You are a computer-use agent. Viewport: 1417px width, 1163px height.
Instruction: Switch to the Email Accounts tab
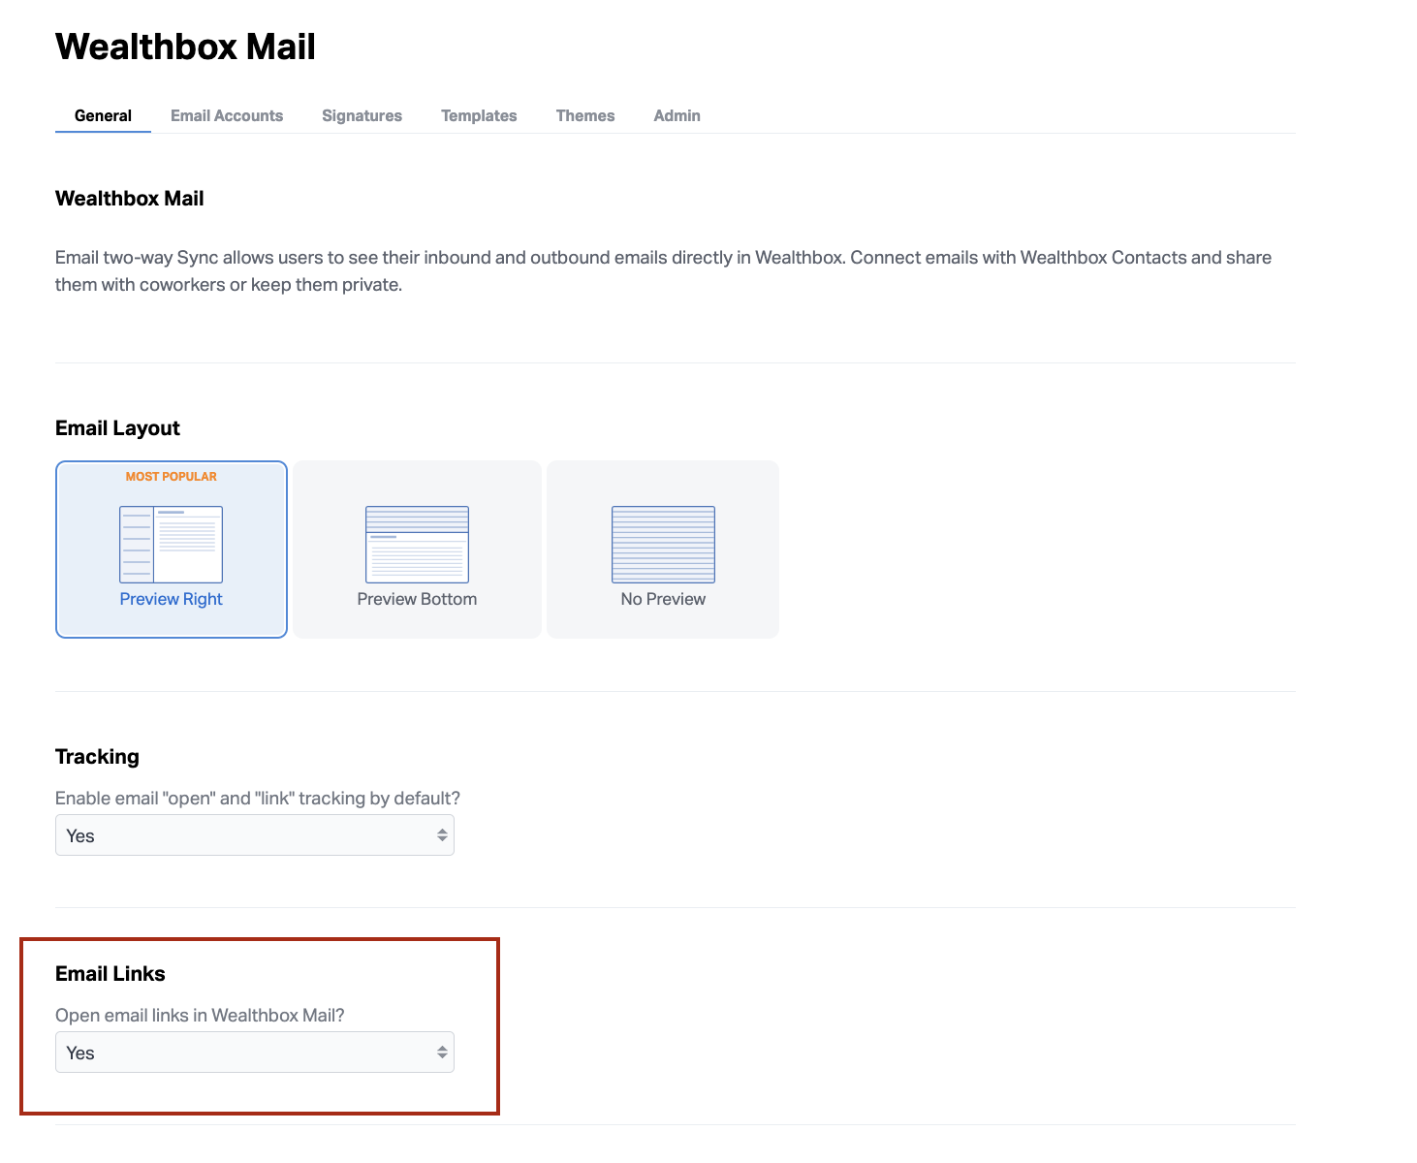[227, 115]
